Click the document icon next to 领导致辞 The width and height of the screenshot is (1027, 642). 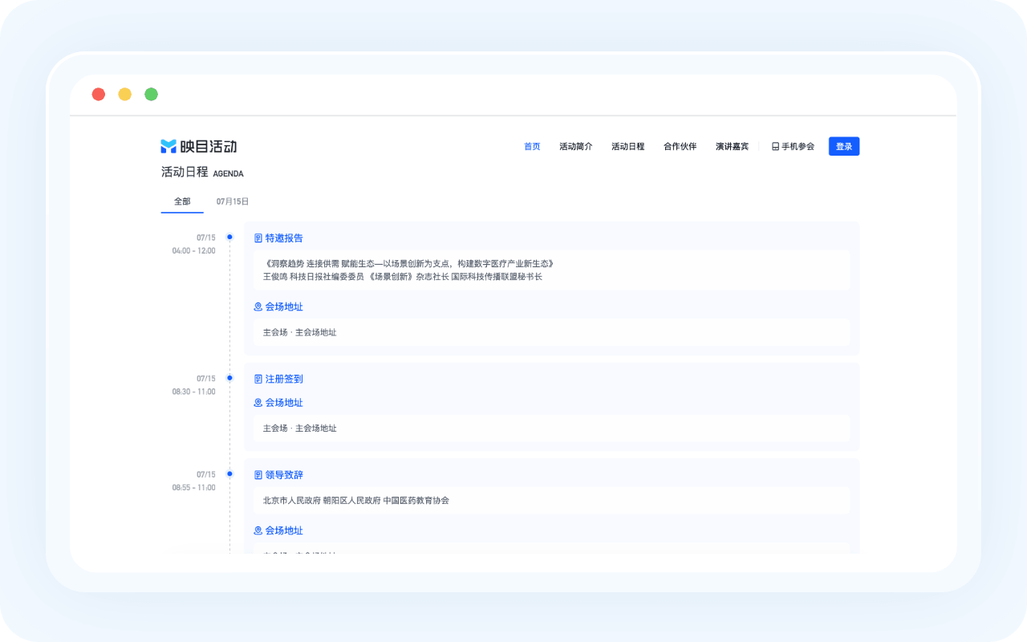258,475
